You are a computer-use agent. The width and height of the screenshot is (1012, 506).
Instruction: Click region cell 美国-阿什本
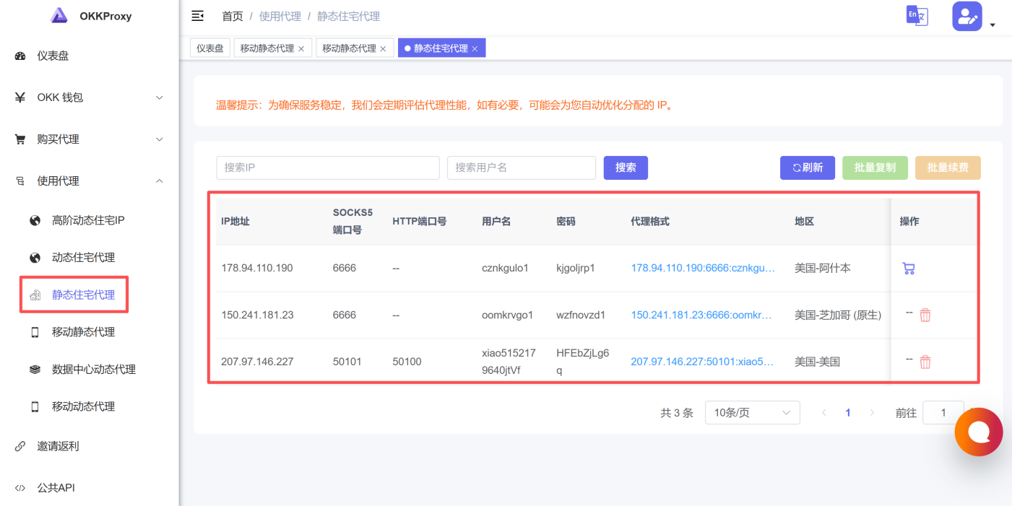(x=823, y=269)
